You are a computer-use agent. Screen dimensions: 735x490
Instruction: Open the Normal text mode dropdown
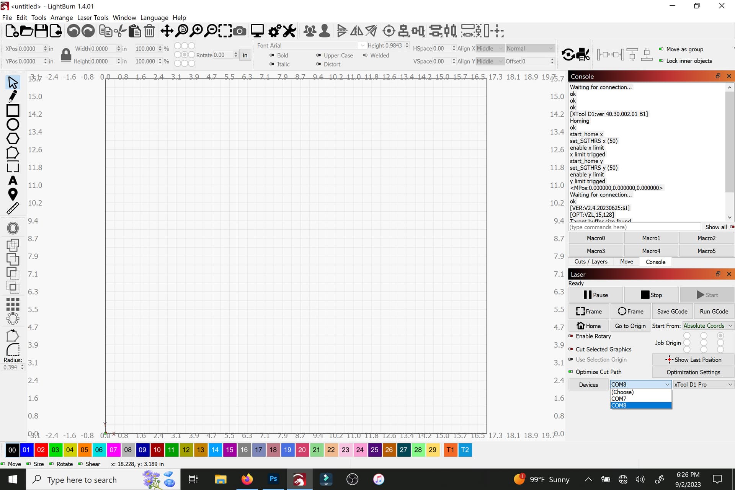tap(530, 48)
